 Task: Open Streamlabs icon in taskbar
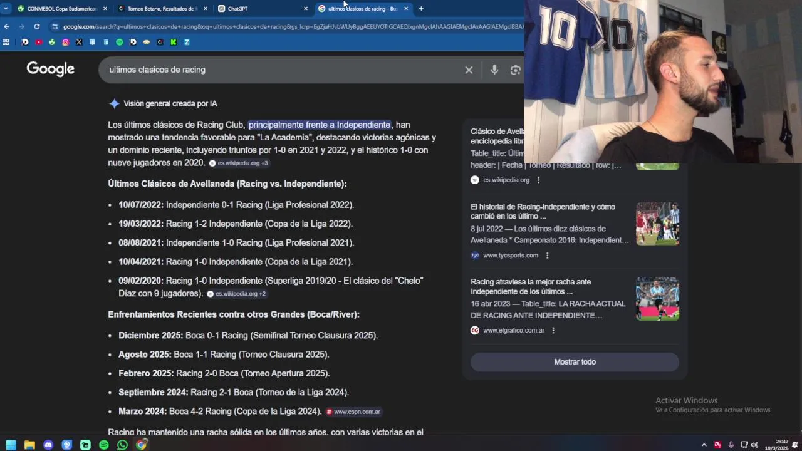85,445
